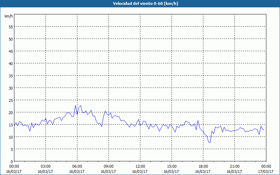This screenshot has width=280, height=175.
Task: Select the "50" value on the vertical axis
Action: 11,39
